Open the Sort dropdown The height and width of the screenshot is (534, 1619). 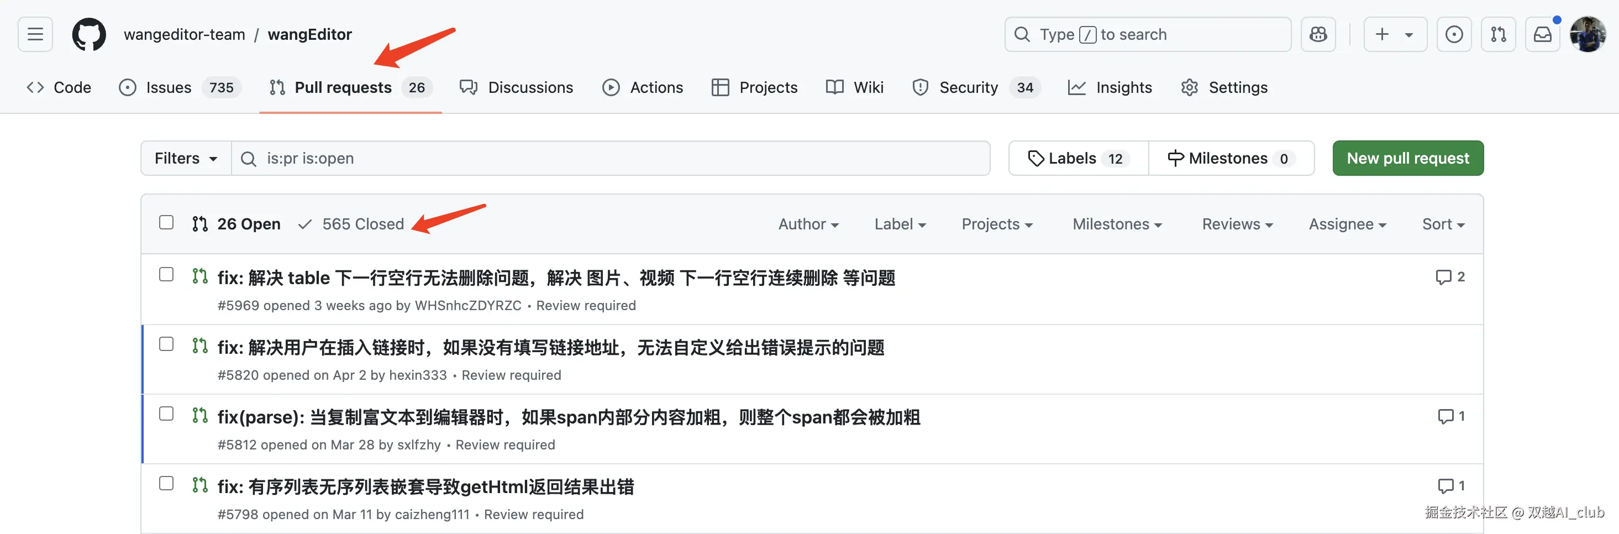[1443, 224]
